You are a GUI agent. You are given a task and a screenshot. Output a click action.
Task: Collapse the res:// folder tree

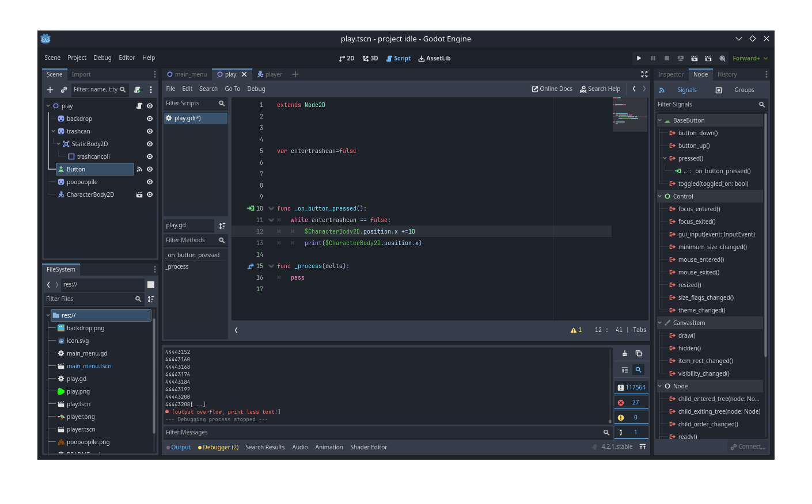tap(48, 315)
